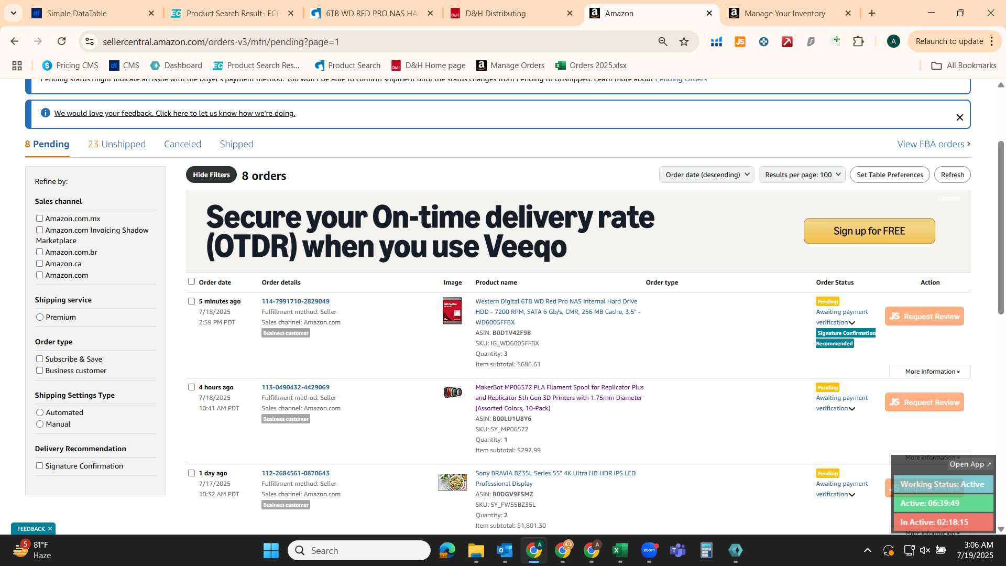The width and height of the screenshot is (1006, 566).
Task: Open the red arrow extension icon
Action: [787, 41]
